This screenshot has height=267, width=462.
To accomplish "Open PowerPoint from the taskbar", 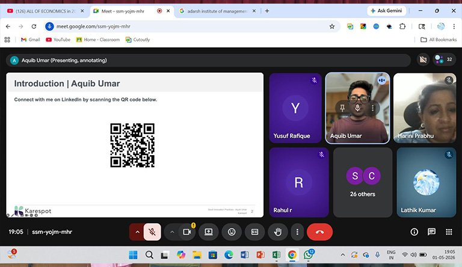I will (260, 255).
